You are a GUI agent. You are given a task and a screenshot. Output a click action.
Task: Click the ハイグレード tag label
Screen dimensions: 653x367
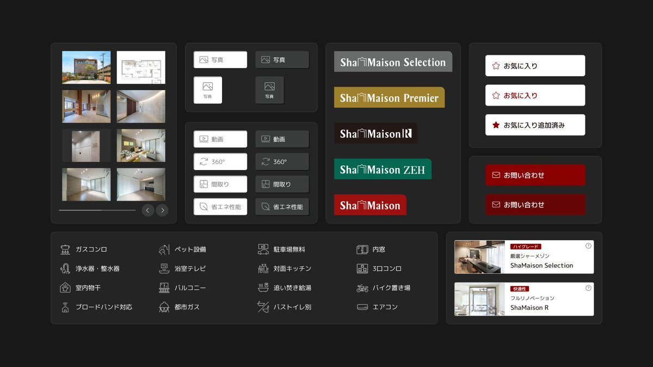[526, 247]
